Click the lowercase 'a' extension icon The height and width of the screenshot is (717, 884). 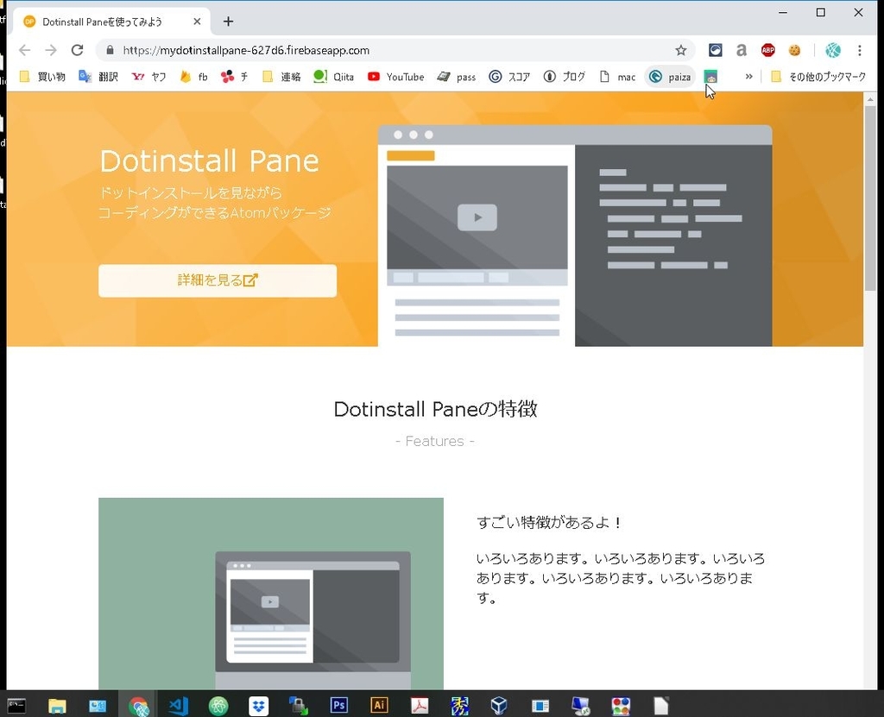pos(742,50)
